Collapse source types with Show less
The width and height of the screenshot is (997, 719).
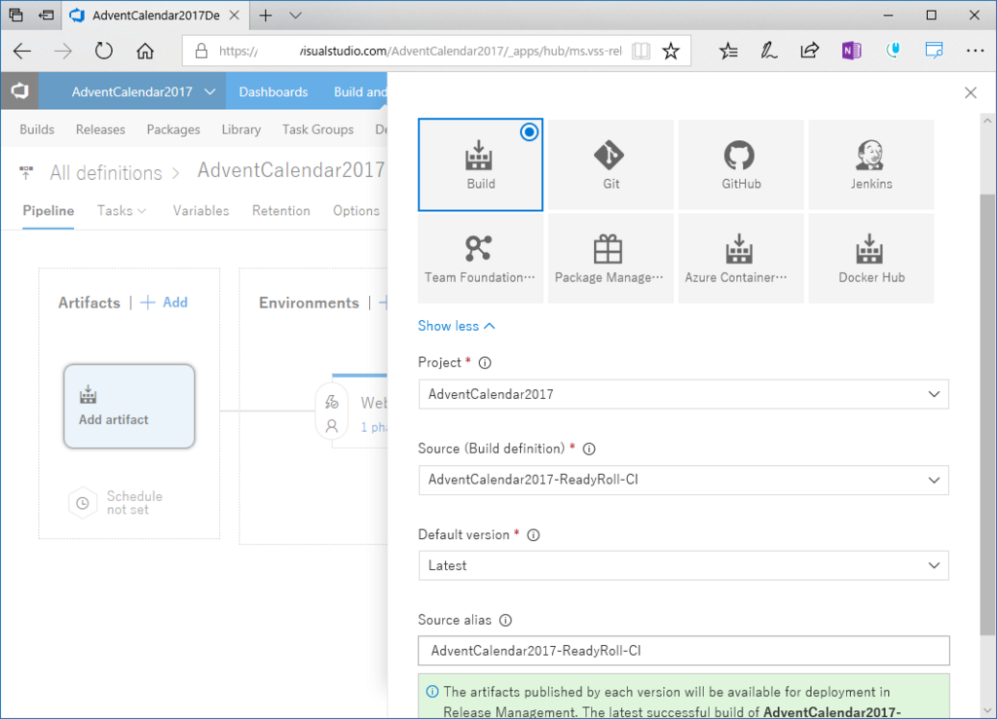456,326
